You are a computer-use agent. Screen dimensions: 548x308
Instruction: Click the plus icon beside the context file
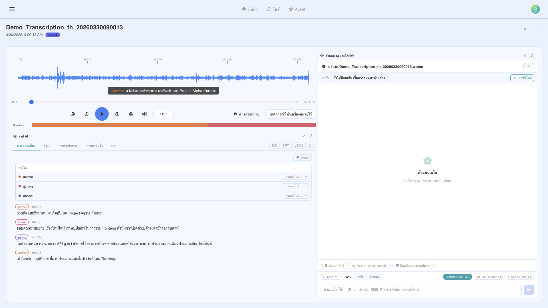pos(528,66)
